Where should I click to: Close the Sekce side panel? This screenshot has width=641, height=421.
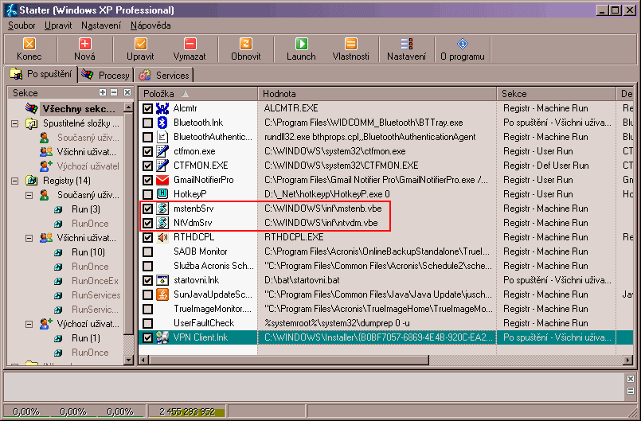pyautogui.click(x=127, y=93)
